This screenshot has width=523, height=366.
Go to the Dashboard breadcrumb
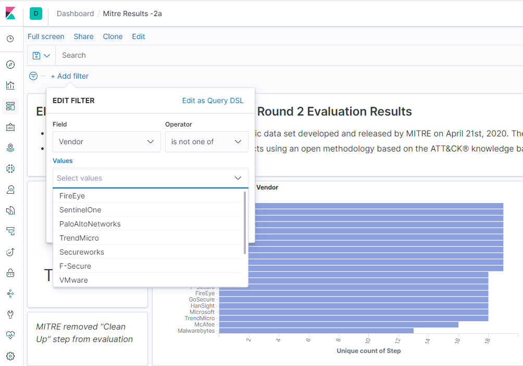[x=76, y=14]
